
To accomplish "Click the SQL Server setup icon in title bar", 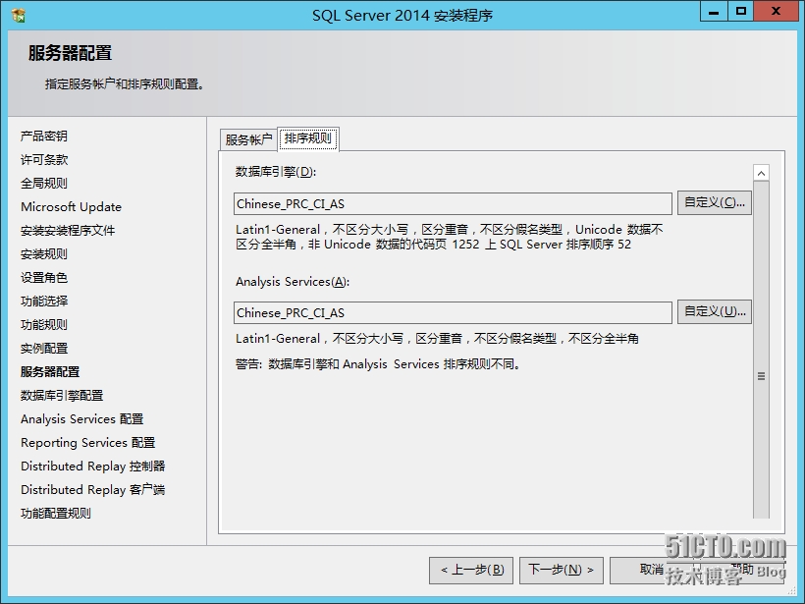I will coord(19,16).
